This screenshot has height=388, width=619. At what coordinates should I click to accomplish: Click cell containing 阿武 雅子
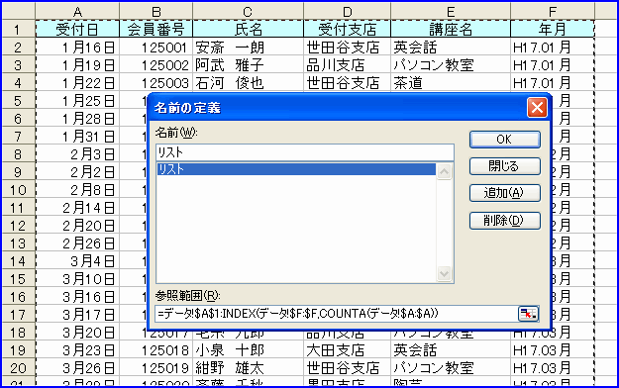coord(248,64)
